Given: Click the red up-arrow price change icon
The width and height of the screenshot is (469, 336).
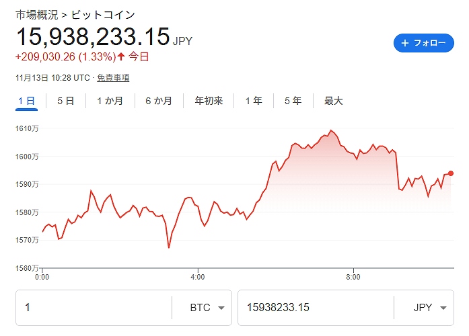Looking at the screenshot, I should coord(121,56).
